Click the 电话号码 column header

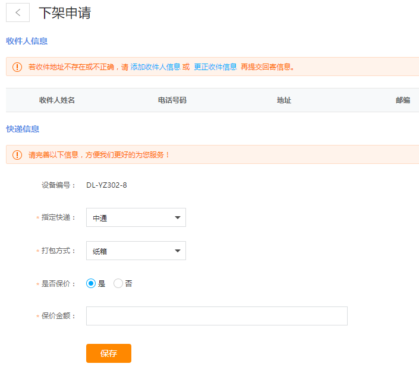pos(172,100)
